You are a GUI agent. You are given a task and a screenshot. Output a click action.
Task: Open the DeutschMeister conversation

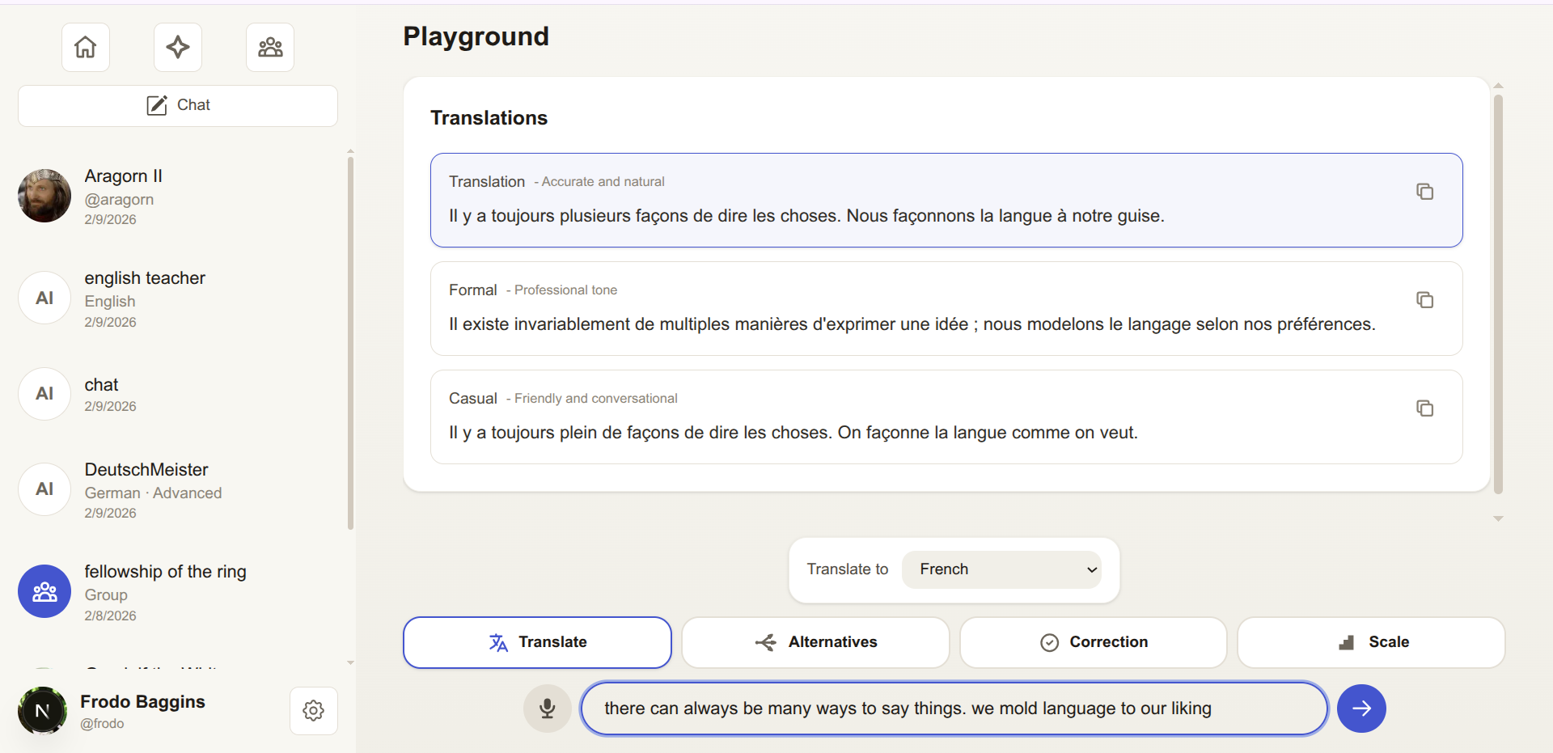pos(178,490)
